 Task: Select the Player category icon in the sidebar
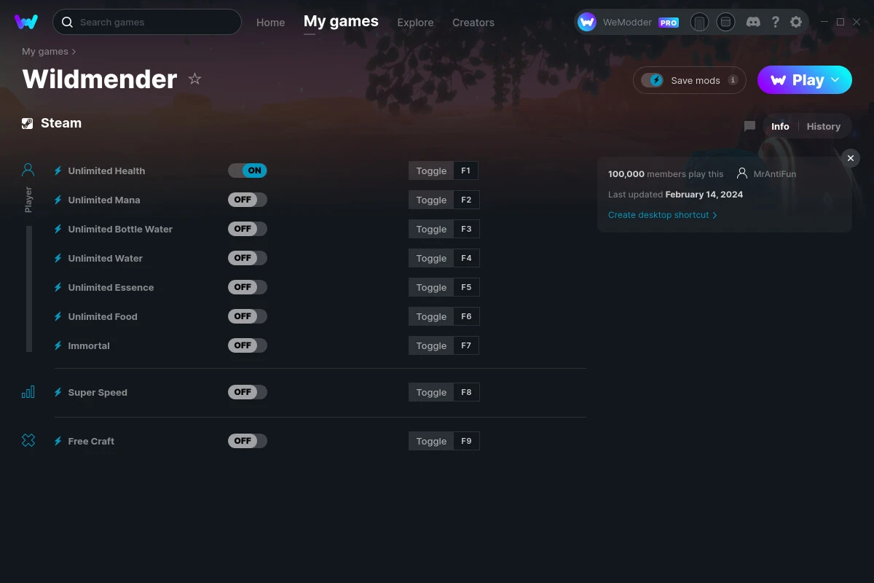point(28,169)
